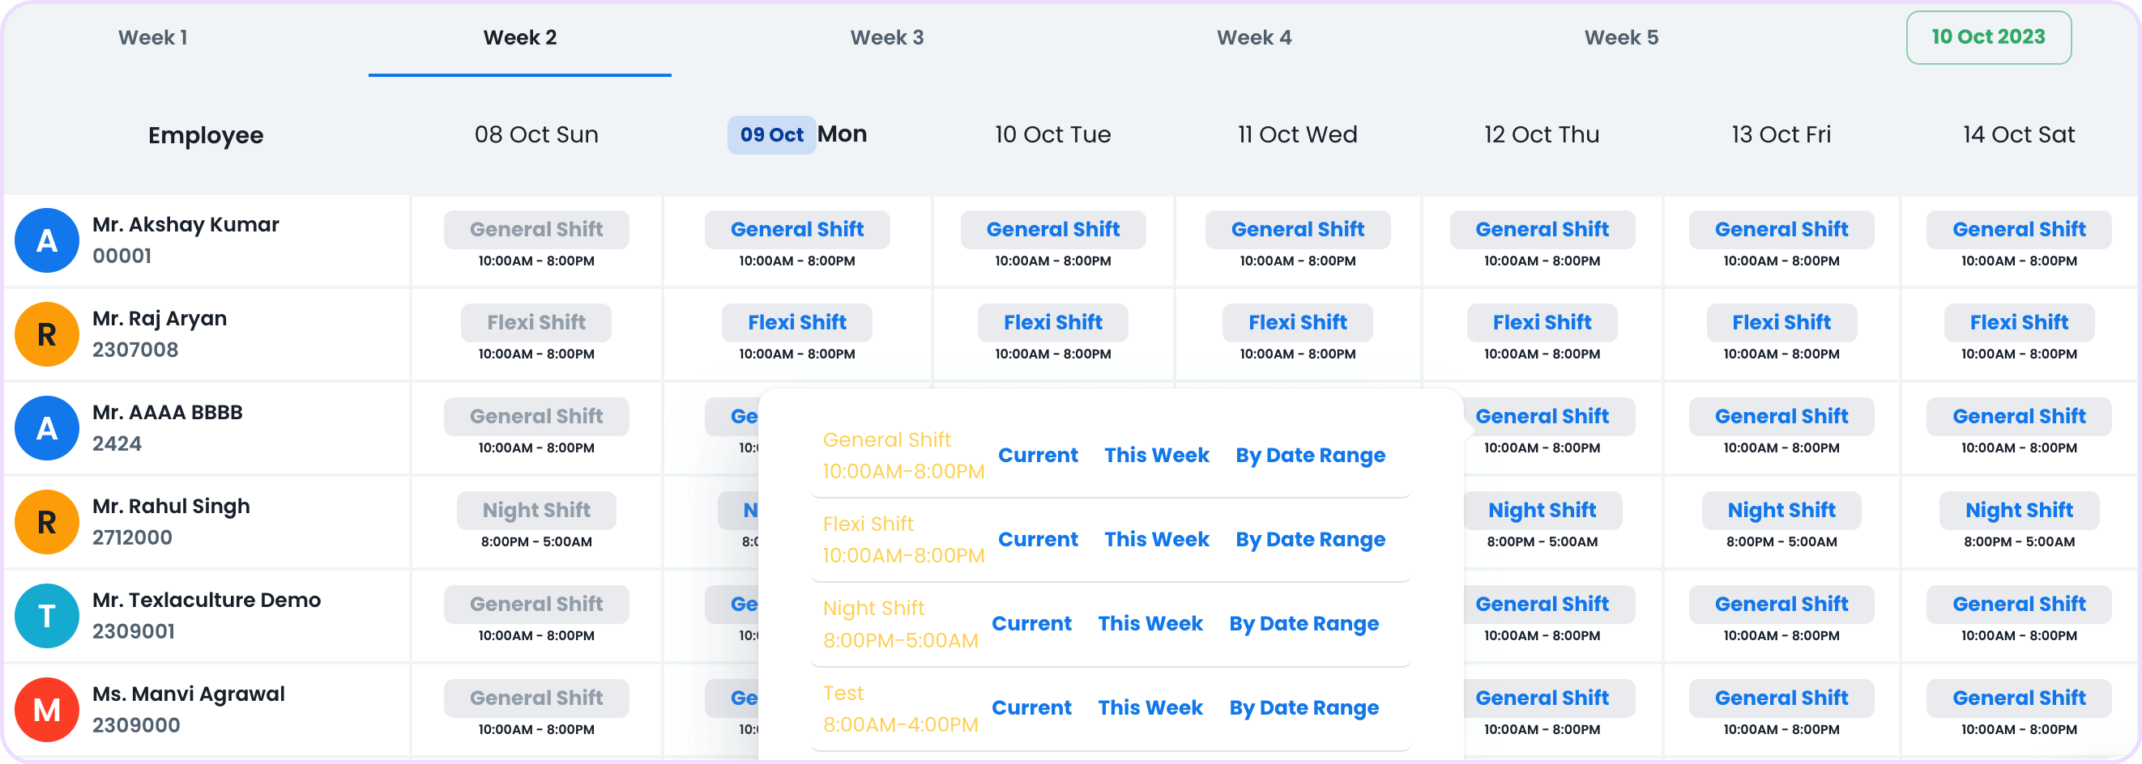The width and height of the screenshot is (2142, 764).
Task: Click This Week for Flexi Shift
Action: tap(1157, 539)
